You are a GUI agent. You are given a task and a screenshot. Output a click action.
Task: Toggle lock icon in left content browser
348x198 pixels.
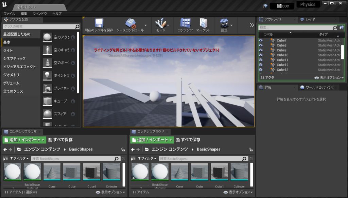123,149
